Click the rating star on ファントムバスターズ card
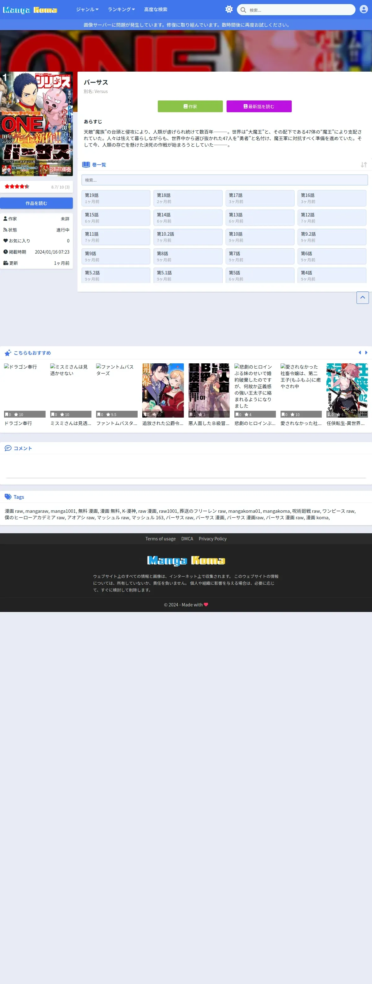The image size is (372, 984). (x=108, y=414)
